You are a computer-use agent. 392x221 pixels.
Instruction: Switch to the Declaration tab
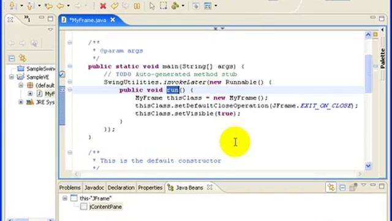121,187
